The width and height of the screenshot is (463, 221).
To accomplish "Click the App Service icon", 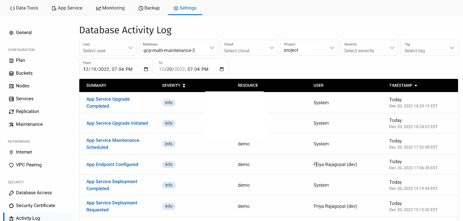I will (x=54, y=8).
